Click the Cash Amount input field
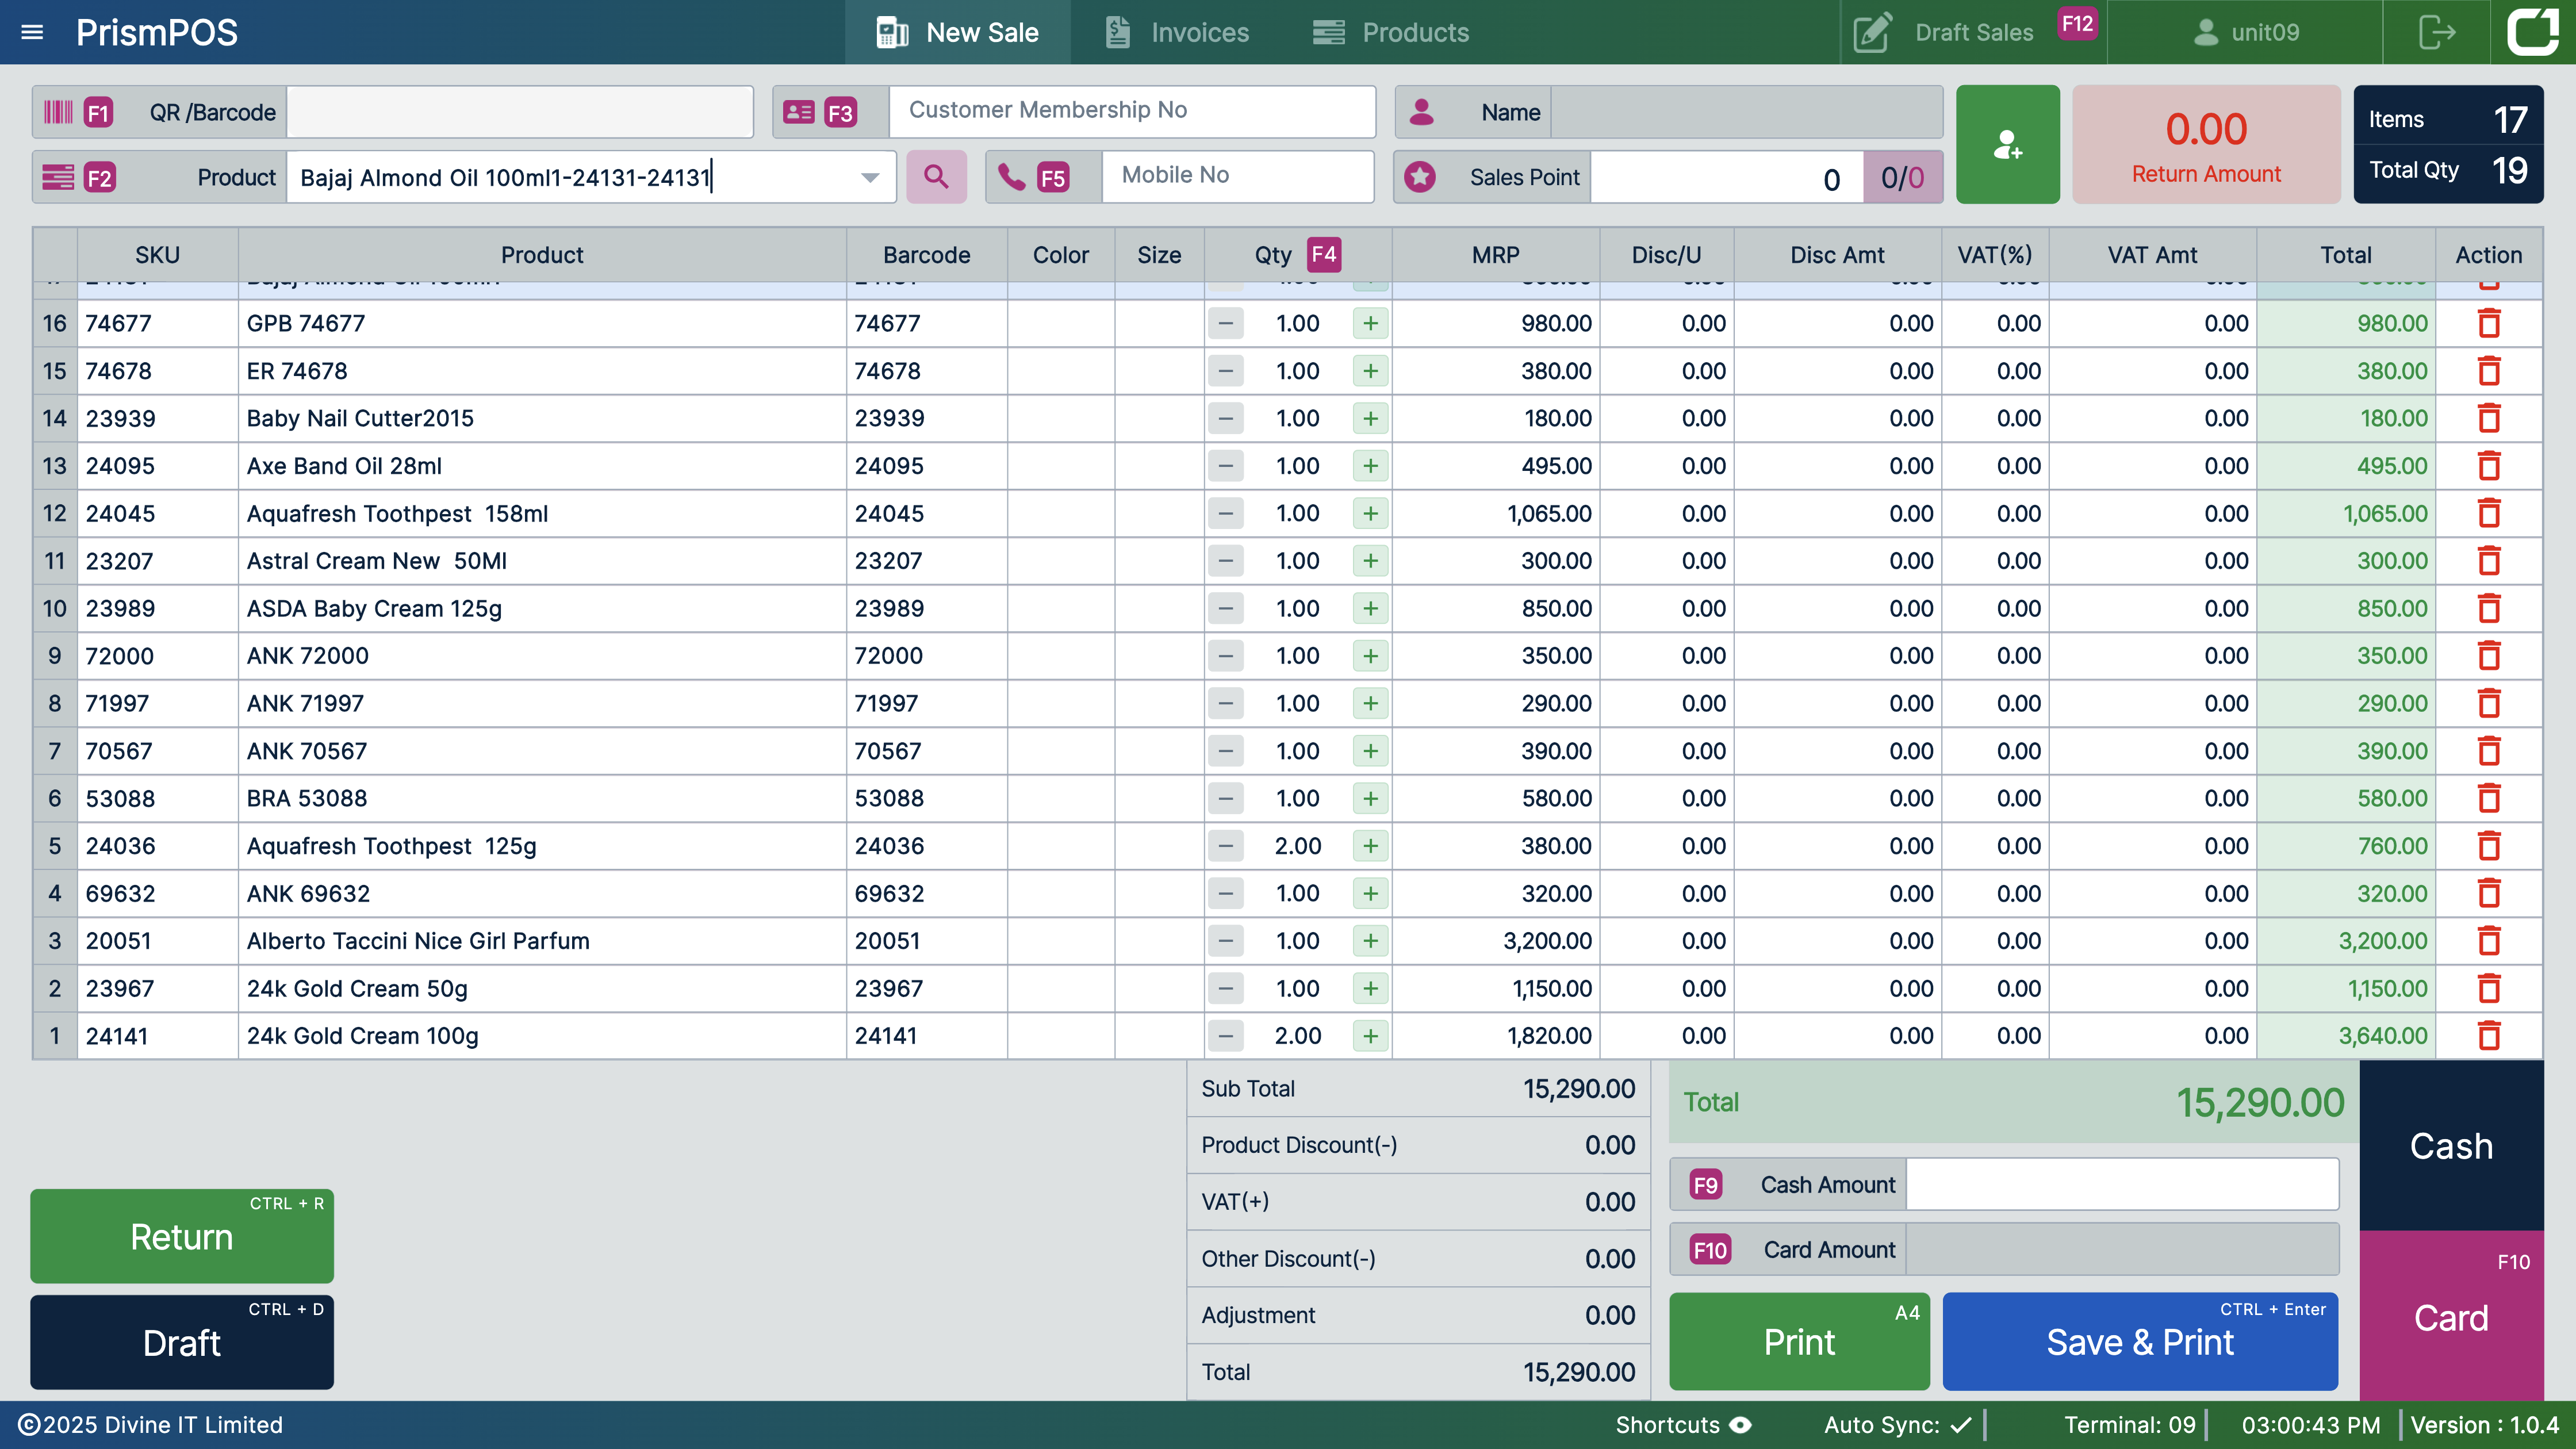Screen dimensions: 2576x1449 tap(2122, 1185)
